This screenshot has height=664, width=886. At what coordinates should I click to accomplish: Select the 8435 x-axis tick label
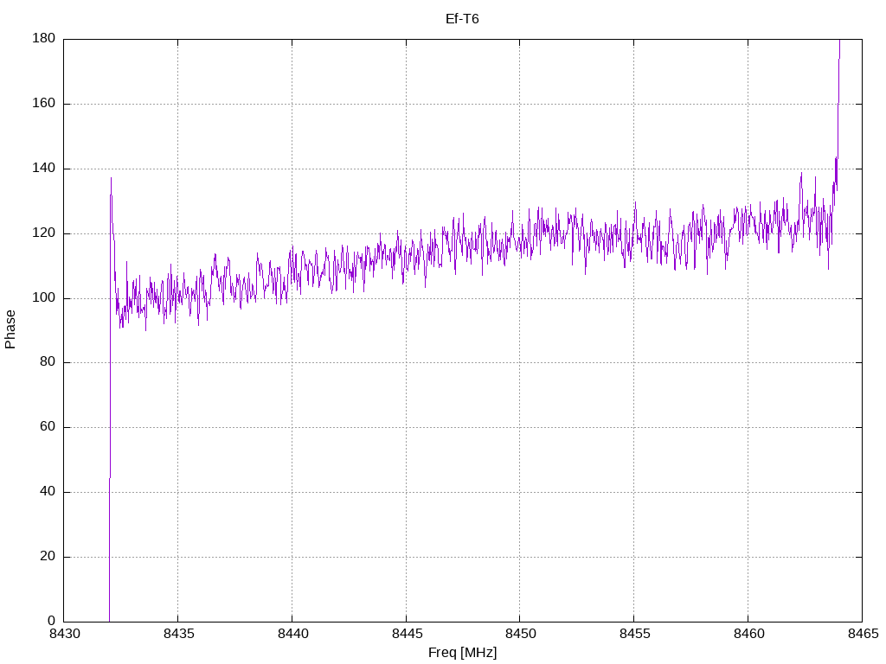(177, 635)
